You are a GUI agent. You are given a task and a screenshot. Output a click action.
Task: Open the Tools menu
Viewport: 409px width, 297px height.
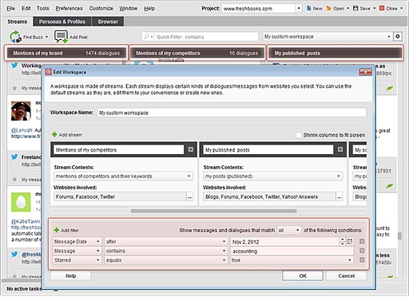click(43, 9)
